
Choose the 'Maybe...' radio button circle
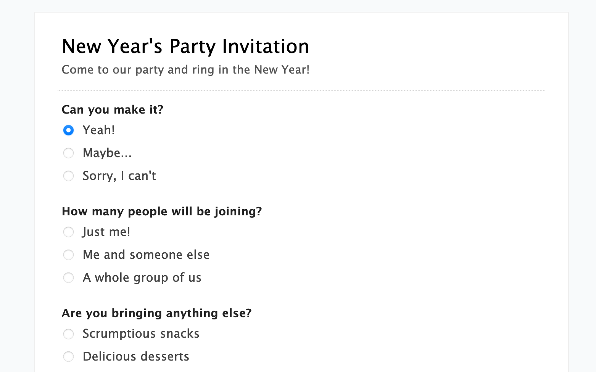(68, 153)
